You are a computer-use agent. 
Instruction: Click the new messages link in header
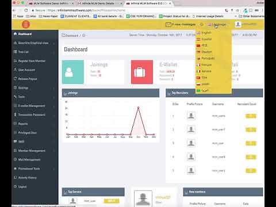coord(183,24)
